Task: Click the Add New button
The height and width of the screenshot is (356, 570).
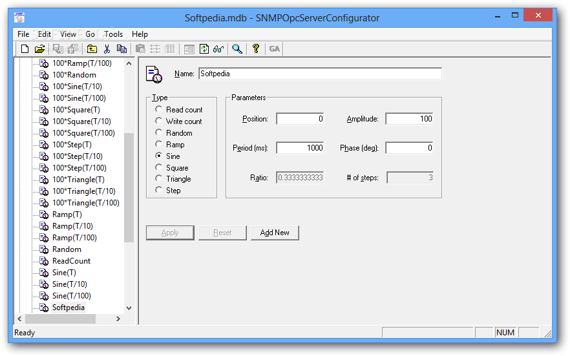Action: tap(275, 233)
